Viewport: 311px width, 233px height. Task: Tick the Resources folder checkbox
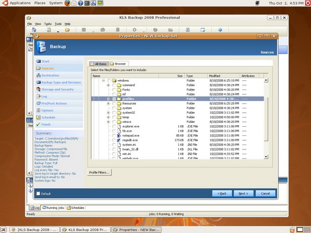point(114,104)
